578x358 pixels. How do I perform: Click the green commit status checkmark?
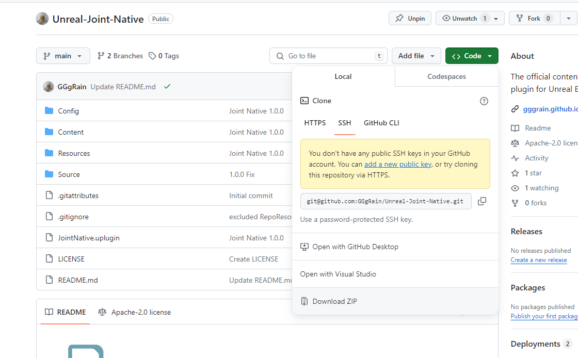(x=167, y=87)
